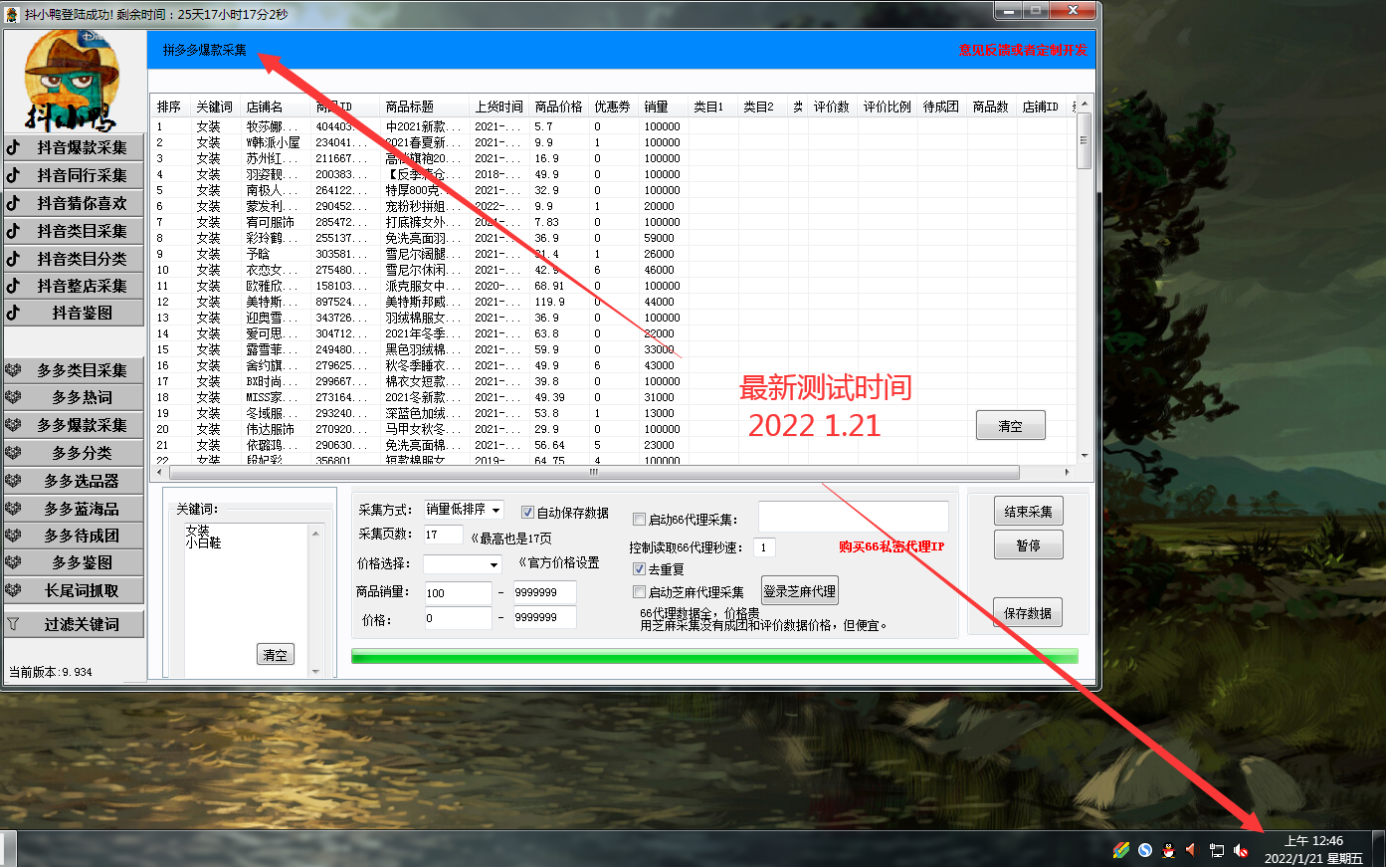Click the 保存数据 button
Screen dimensions: 1386x867
coord(1027,613)
